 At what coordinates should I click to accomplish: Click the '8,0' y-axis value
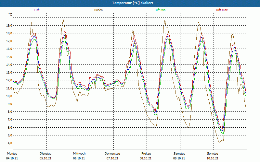(10, 112)
